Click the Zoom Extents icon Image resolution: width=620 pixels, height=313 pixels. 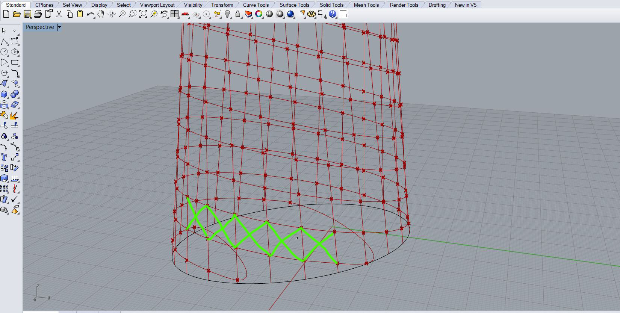(x=143, y=14)
